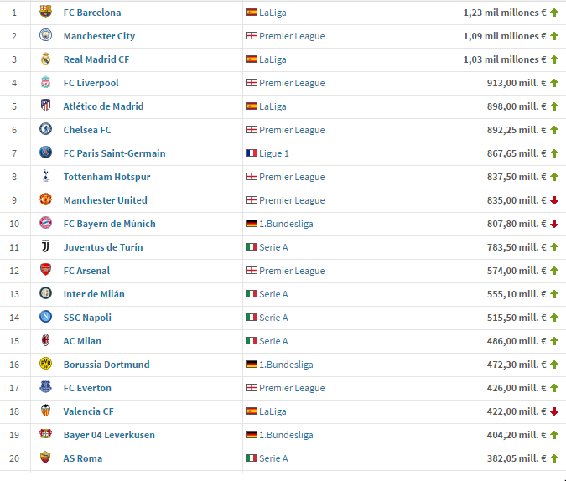Open the Serie A link for Inter de Milán

(273, 294)
